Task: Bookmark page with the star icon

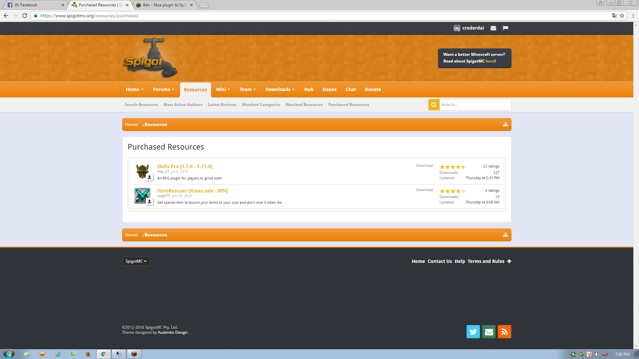Action: click(x=622, y=16)
